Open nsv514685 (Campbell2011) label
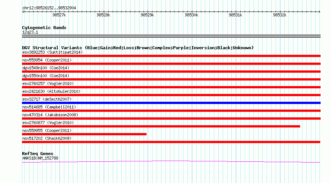The height and width of the screenshot is (183, 331). tap(49, 107)
